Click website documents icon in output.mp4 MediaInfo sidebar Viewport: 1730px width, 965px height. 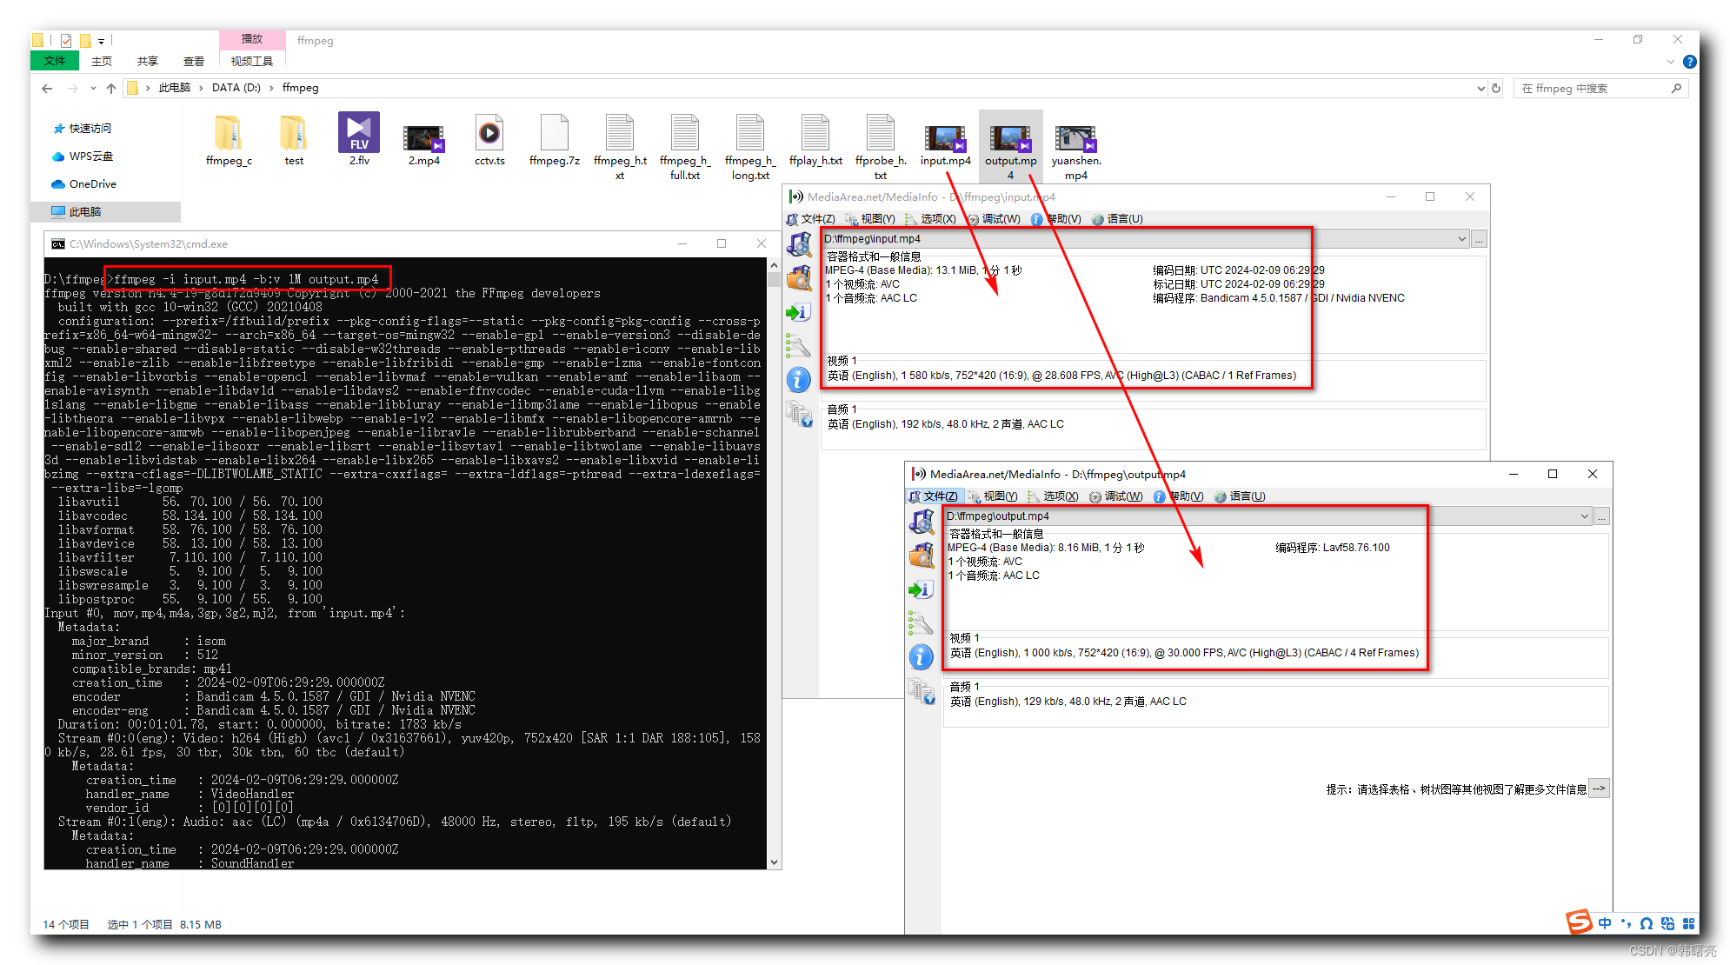click(922, 691)
